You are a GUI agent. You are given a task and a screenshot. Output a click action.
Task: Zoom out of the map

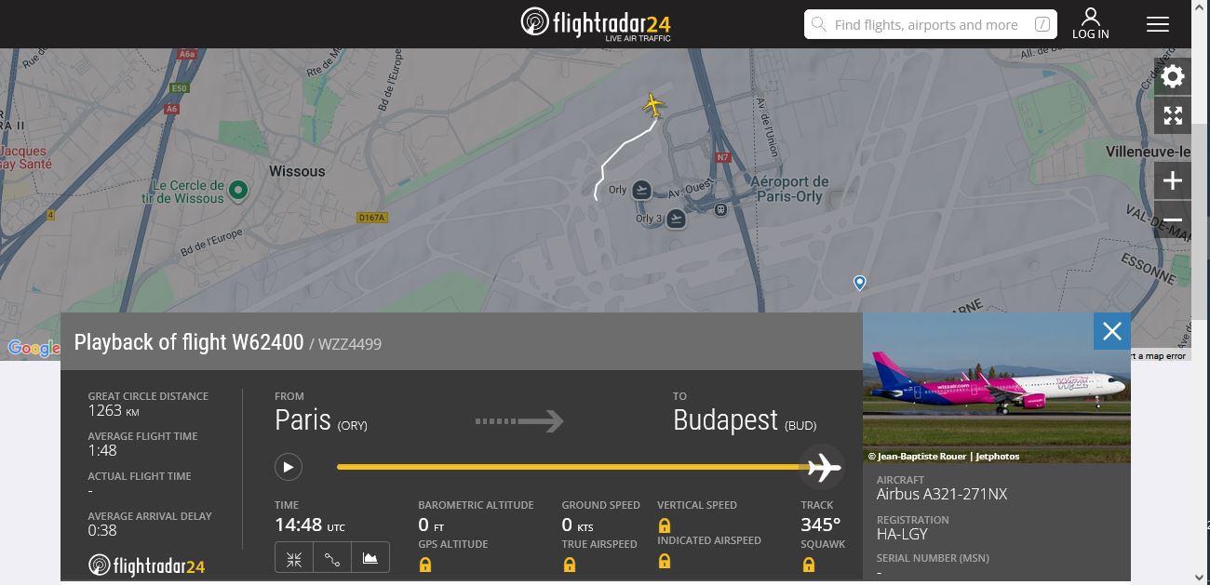[x=1172, y=220]
